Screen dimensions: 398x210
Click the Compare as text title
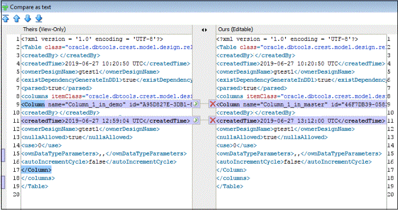[x=31, y=7]
